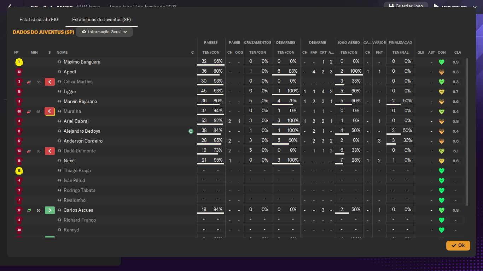This screenshot has height=271, width=483.
Task: Click the Guardar Jogo button
Action: tap(406, 6)
